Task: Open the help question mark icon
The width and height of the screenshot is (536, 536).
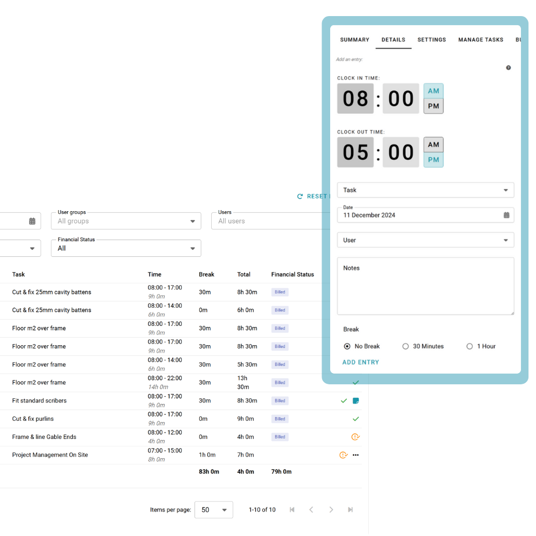Action: click(508, 68)
